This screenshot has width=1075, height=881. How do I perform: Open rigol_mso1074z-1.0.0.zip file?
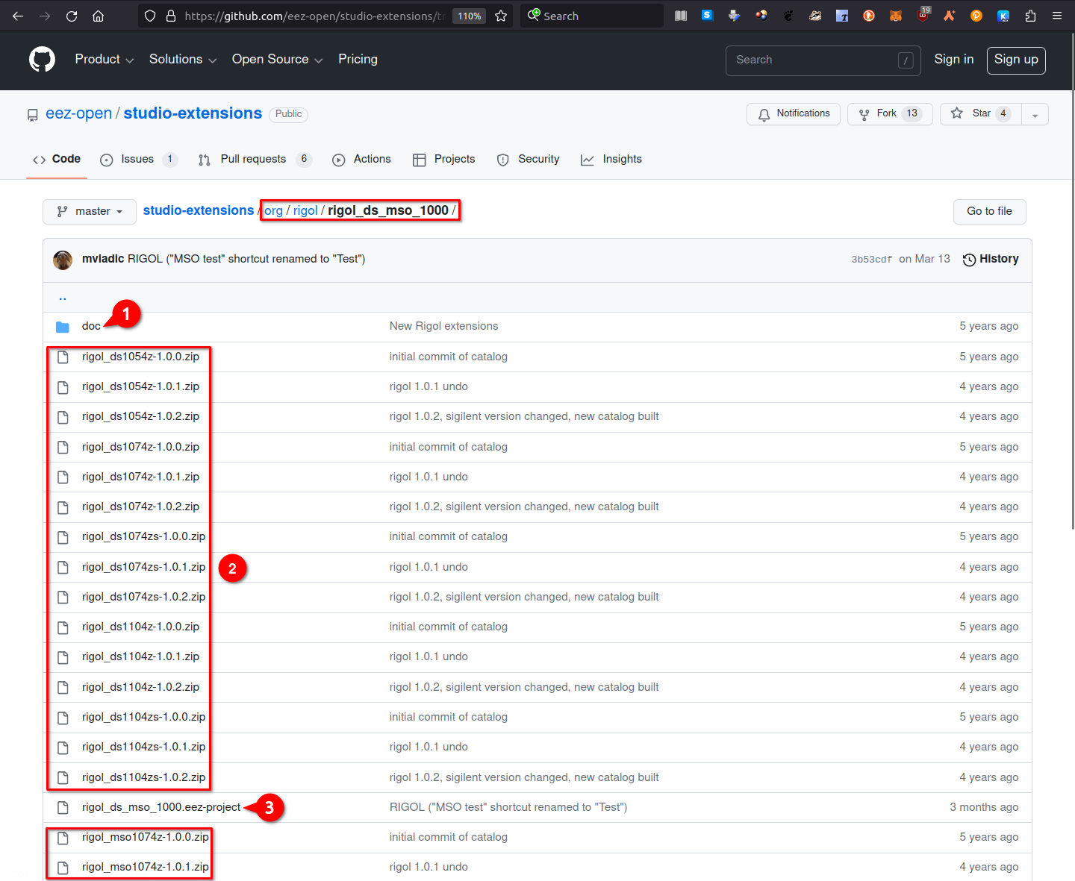tap(146, 837)
